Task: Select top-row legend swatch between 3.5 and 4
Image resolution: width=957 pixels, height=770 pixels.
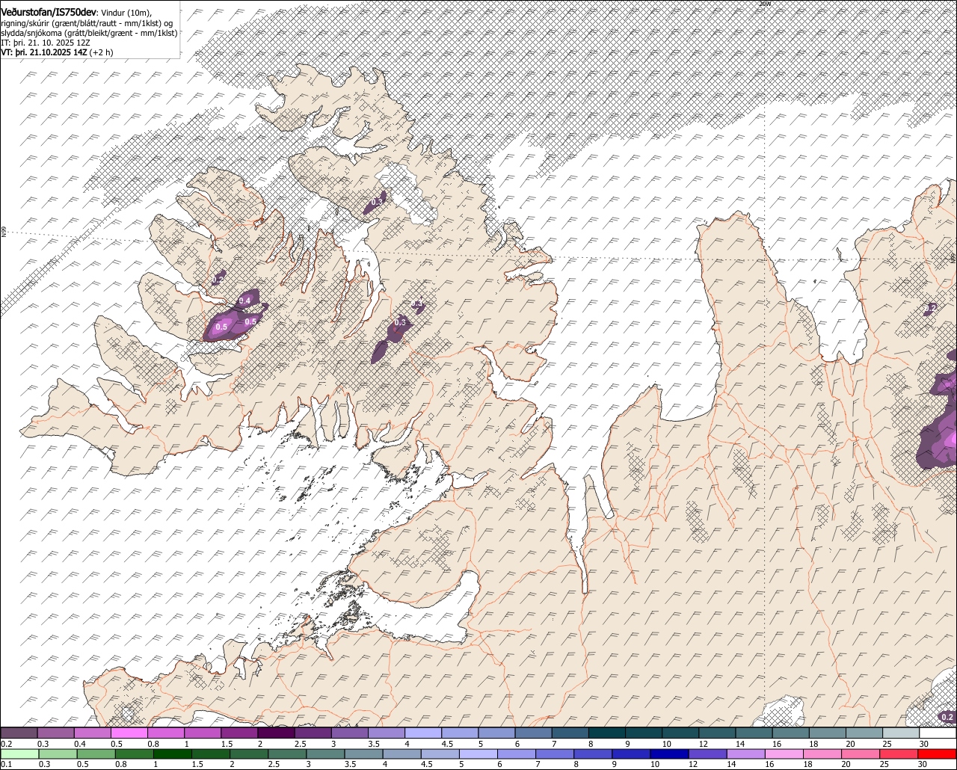Action: [386, 733]
